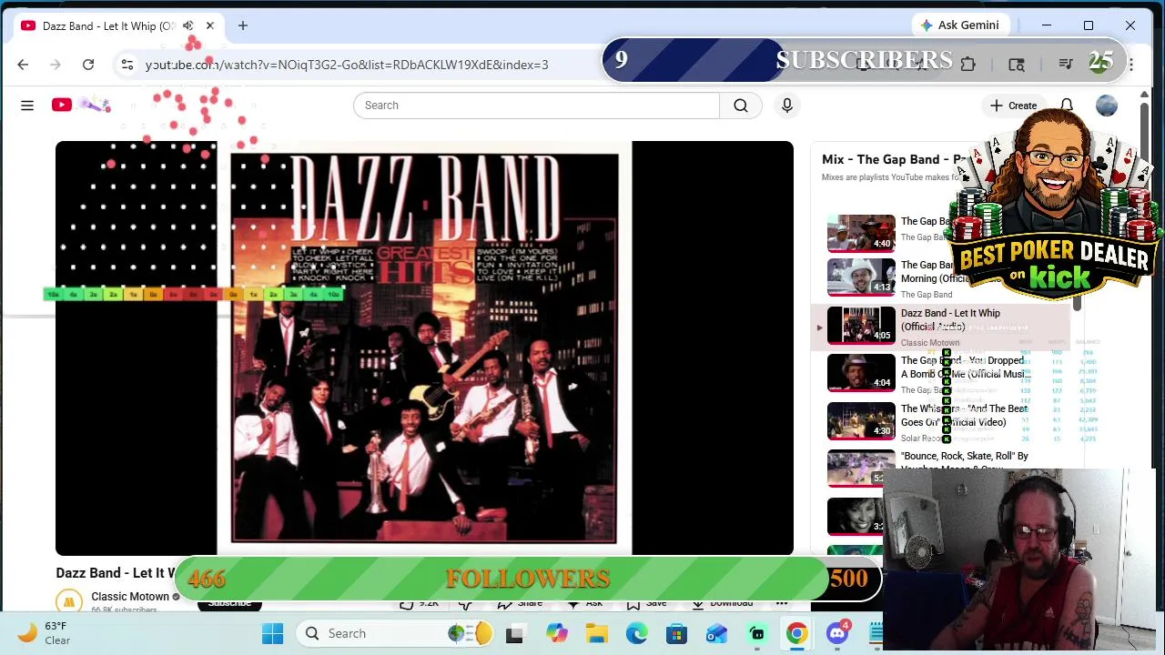Open File Explorer from the taskbar
1165x655 pixels.
(597, 634)
